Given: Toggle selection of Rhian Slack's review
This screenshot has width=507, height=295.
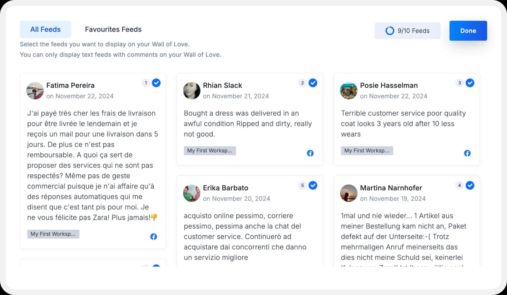Looking at the screenshot, I should [x=313, y=83].
